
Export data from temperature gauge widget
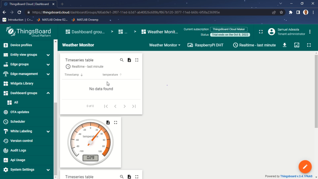pyautogui.click(x=108, y=122)
